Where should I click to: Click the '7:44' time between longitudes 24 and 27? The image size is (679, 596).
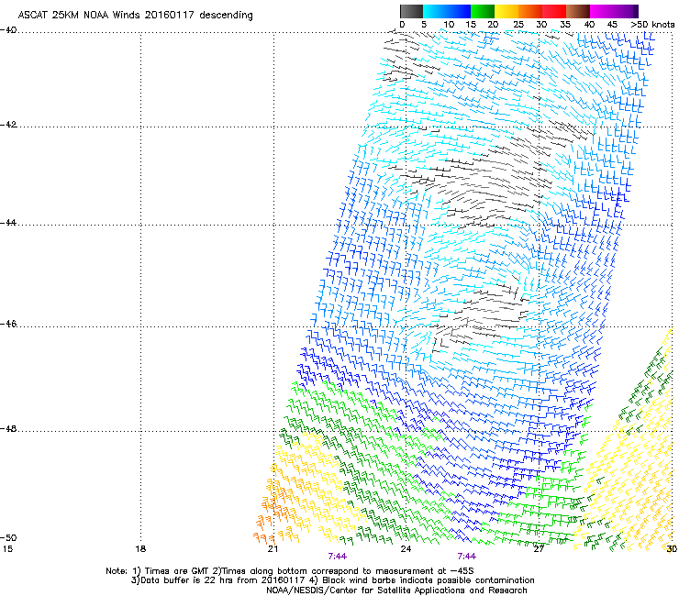tap(467, 557)
